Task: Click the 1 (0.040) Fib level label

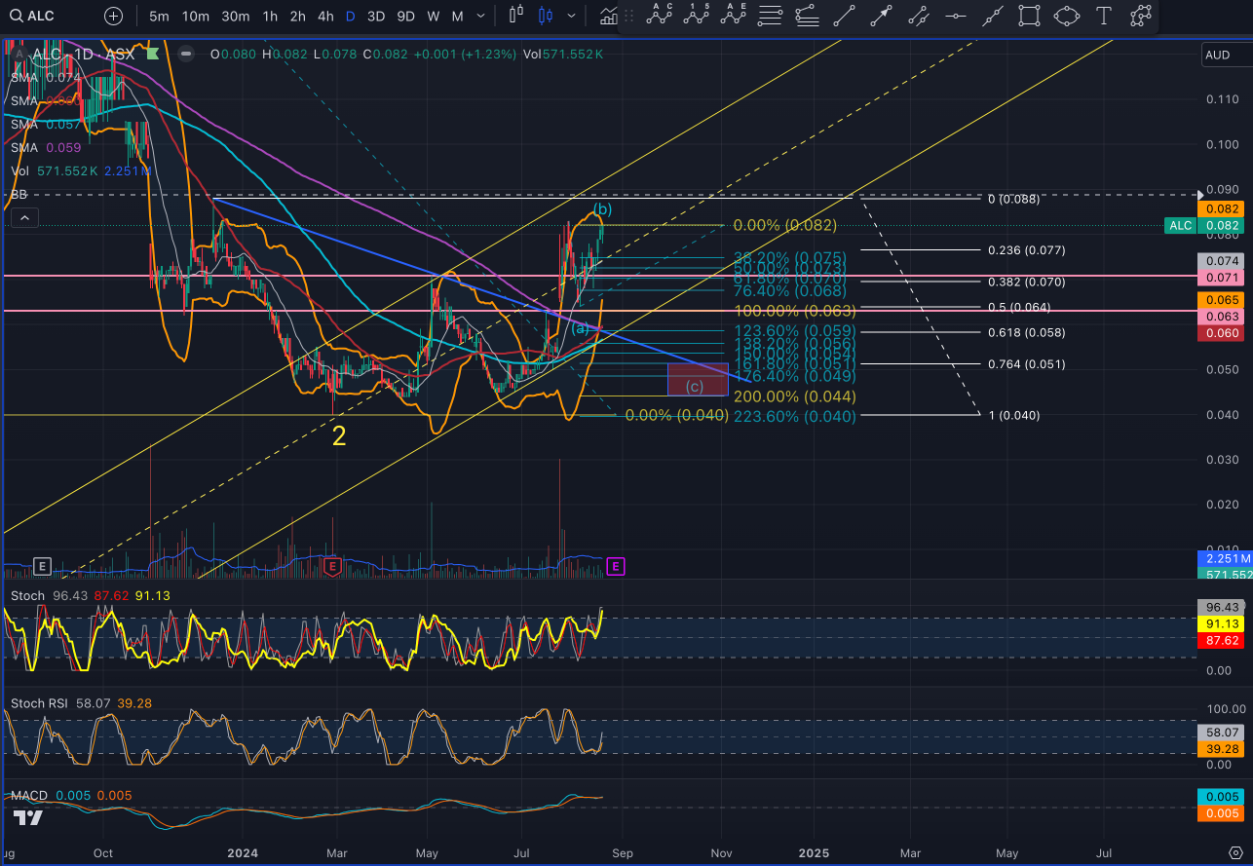Action: (x=1014, y=415)
